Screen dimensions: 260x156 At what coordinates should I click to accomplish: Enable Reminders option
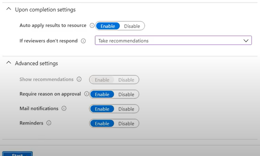102,124
